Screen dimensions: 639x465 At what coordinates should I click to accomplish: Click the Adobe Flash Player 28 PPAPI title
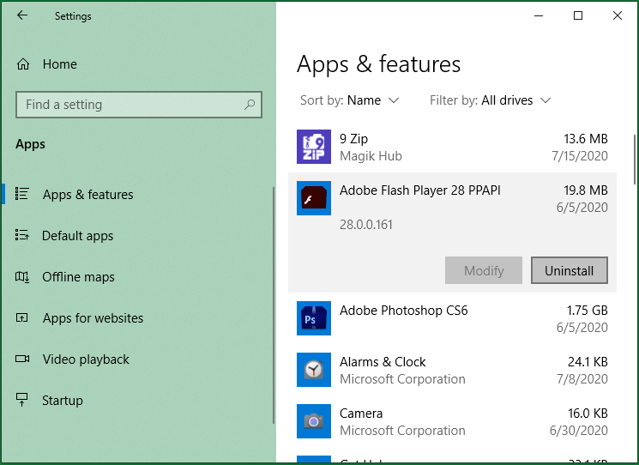coord(419,190)
